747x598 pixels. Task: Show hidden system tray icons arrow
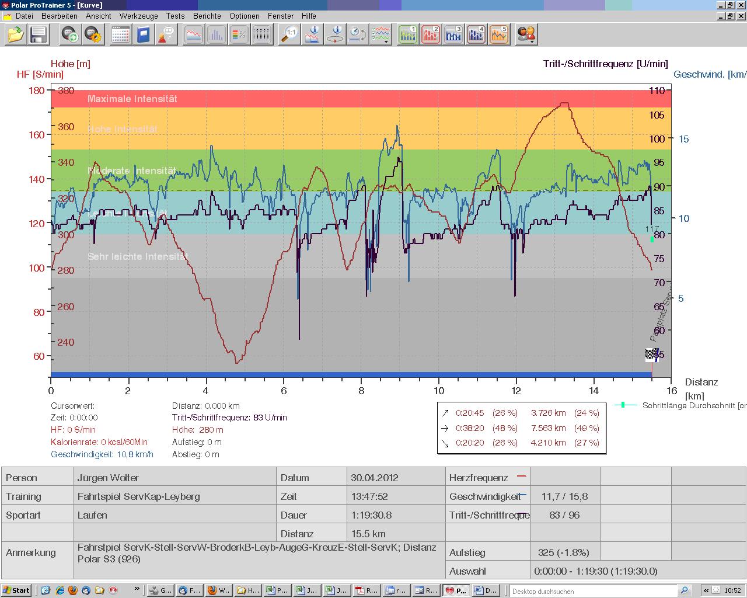tap(707, 590)
